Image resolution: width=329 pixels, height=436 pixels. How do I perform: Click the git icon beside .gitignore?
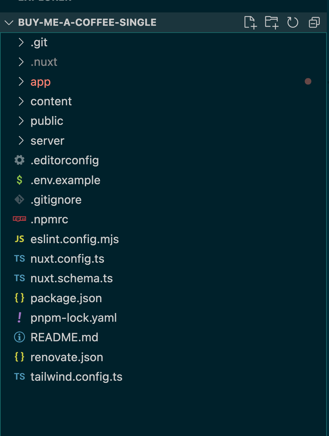[19, 199]
